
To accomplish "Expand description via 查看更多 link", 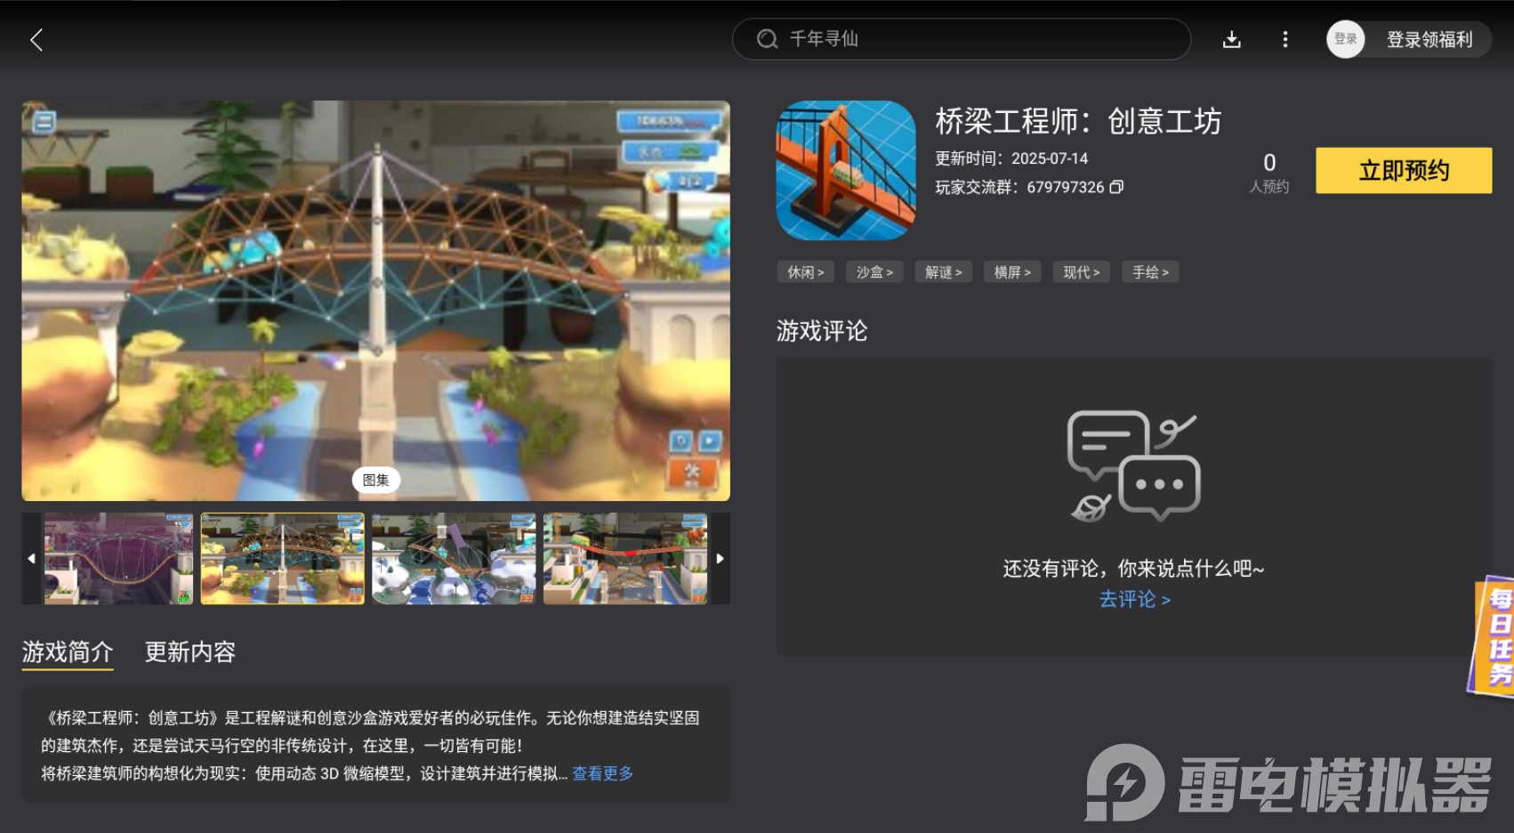I will [603, 773].
